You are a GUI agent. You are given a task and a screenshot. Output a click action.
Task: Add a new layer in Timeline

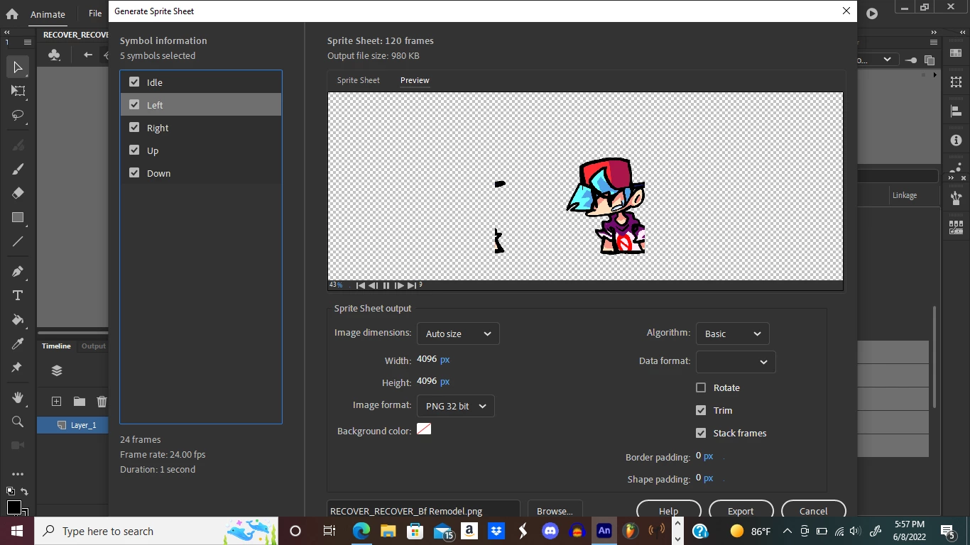pyautogui.click(x=57, y=402)
